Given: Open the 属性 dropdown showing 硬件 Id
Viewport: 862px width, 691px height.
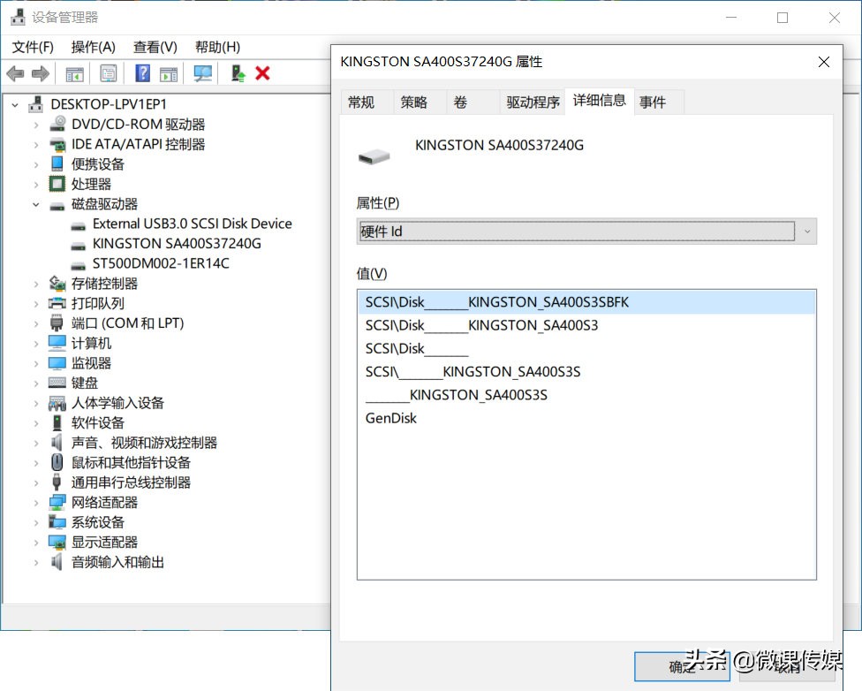Looking at the screenshot, I should [586, 231].
